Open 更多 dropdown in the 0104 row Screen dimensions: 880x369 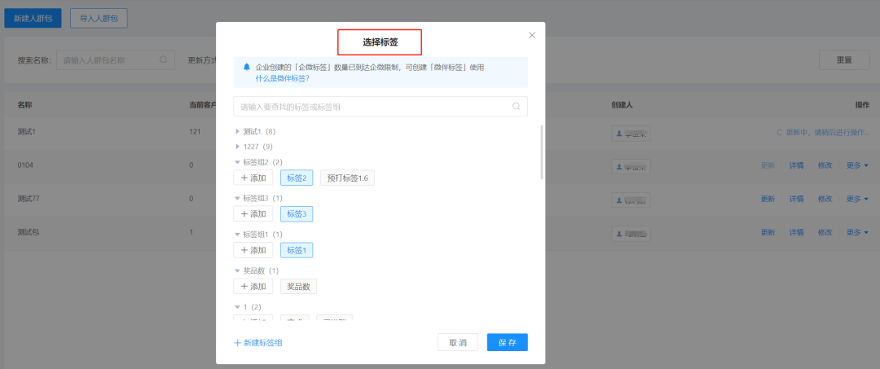(x=857, y=165)
